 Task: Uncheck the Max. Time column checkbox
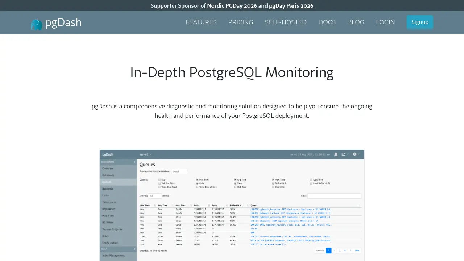click(273, 179)
